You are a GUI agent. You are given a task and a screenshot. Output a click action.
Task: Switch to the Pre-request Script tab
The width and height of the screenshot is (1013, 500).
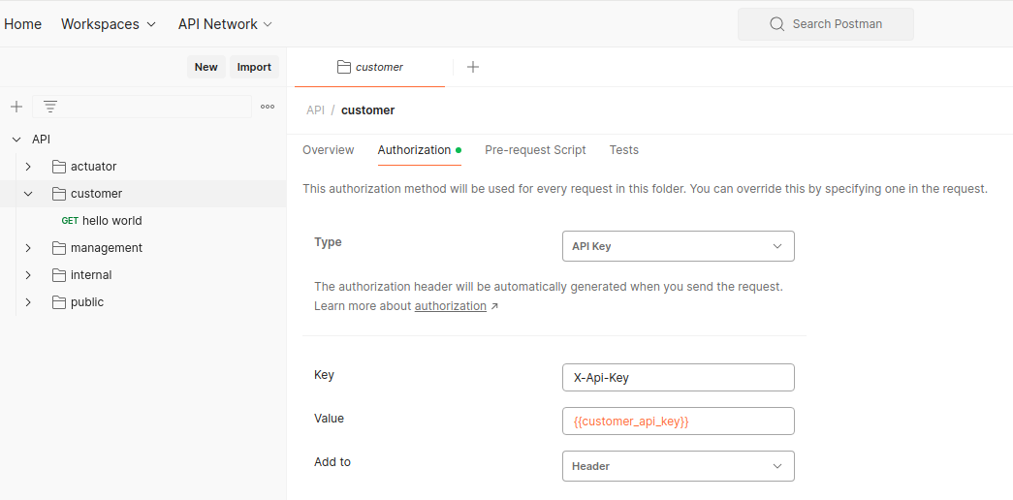tap(535, 150)
